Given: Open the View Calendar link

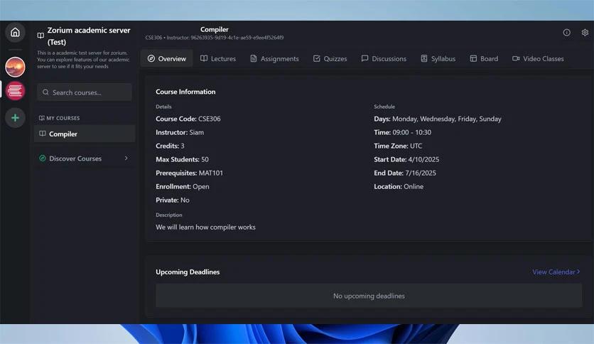Looking at the screenshot, I should tap(556, 272).
